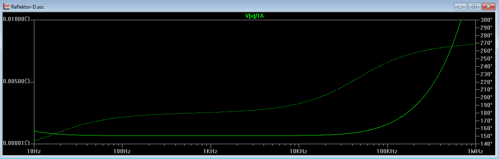Click the 1MHz frequency axis label

[x=475, y=152]
